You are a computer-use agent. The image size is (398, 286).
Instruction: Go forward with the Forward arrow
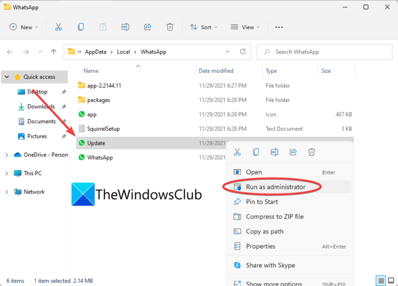tap(26, 52)
